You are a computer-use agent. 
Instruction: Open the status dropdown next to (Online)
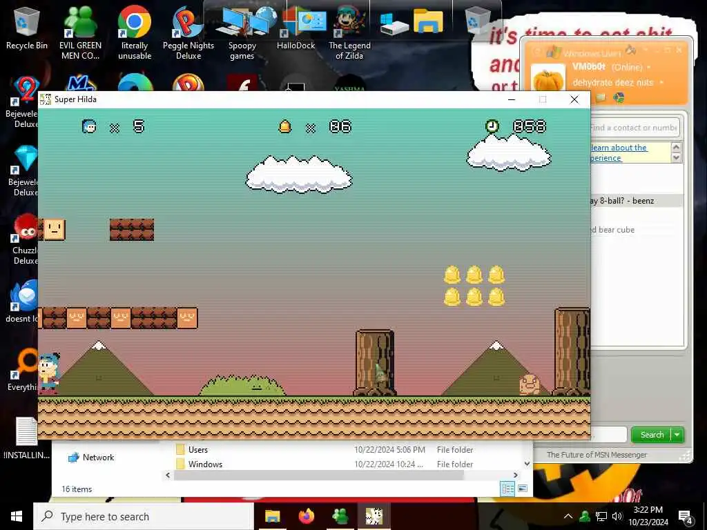[649, 68]
